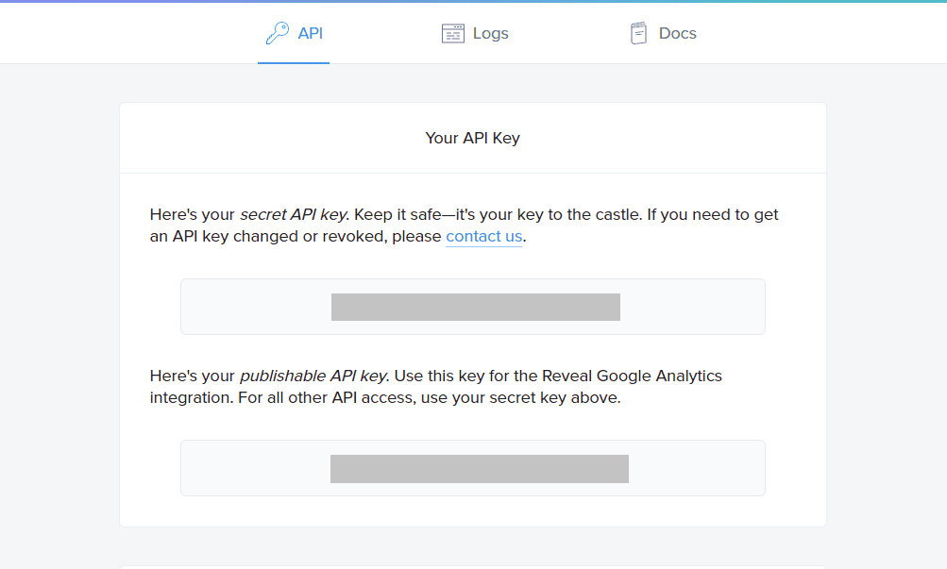Viewport: 947px width, 569px height.
Task: Click the Logs window icon
Action: pos(453,34)
